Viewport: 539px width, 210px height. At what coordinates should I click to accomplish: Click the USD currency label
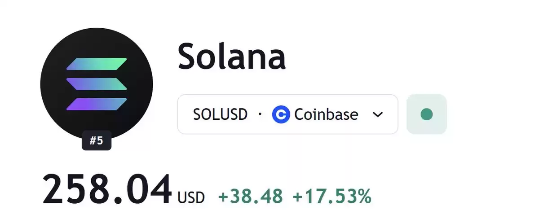coord(191,197)
